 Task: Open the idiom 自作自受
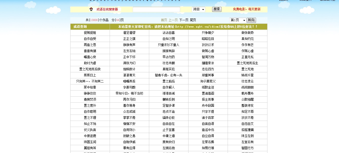click(x=90, y=39)
